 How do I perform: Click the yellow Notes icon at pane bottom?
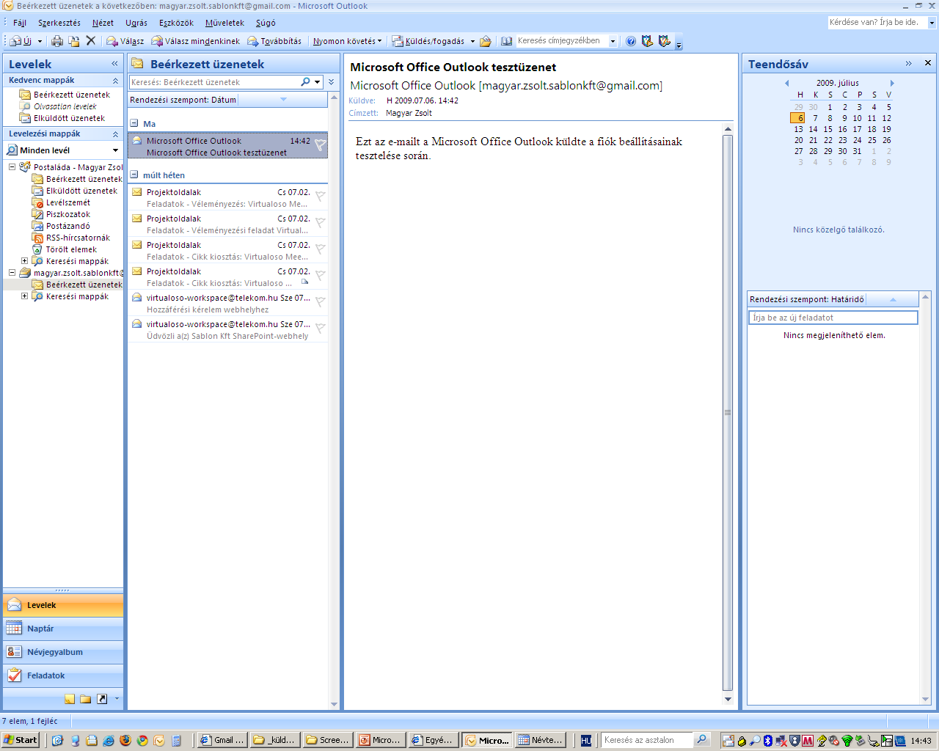tap(70, 699)
